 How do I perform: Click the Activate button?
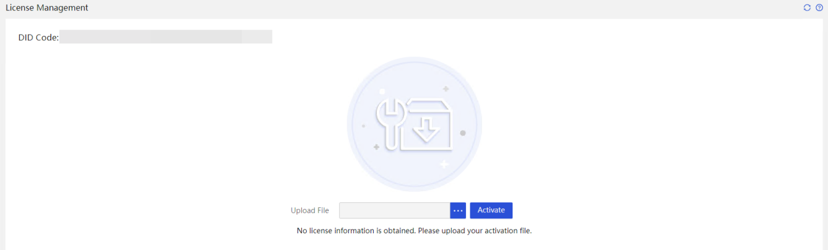491,210
